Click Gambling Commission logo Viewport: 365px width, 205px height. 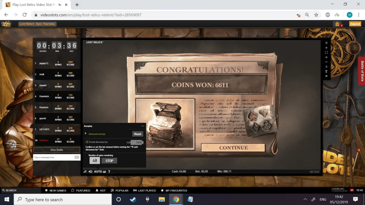(x=339, y=190)
